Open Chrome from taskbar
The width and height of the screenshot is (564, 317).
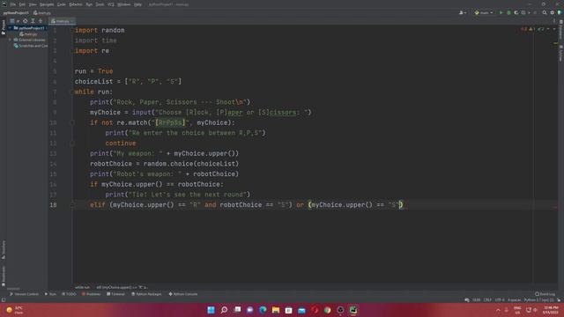(327, 310)
